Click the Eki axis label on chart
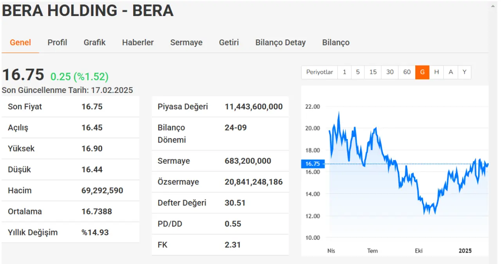Viewport: 501px width, 264px height. pyautogui.click(x=419, y=251)
